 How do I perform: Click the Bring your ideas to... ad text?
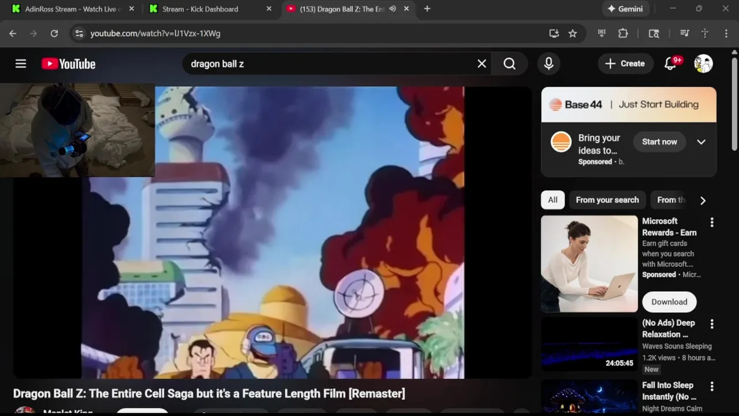[599, 144]
